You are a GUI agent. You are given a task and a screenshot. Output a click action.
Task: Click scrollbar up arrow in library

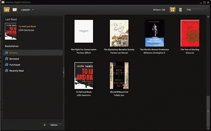pos(208,16)
